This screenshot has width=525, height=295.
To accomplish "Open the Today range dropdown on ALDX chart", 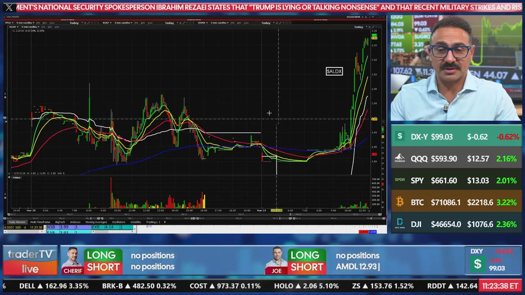I will pyautogui.click(x=360, y=27).
